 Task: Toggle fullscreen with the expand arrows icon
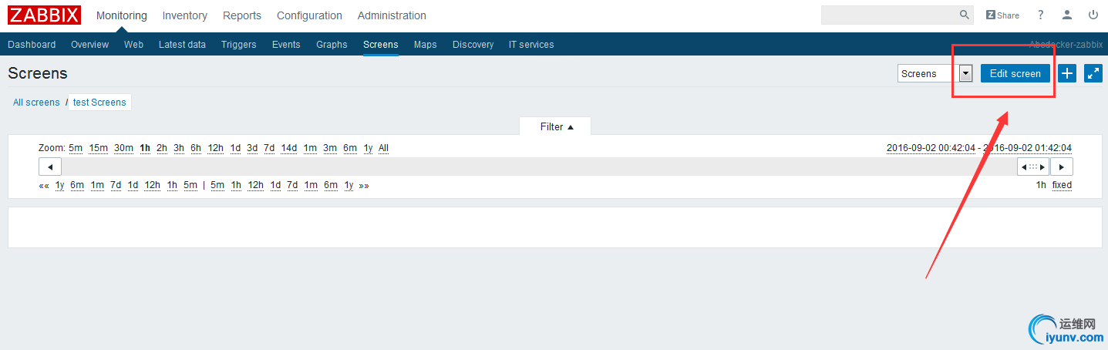1093,73
